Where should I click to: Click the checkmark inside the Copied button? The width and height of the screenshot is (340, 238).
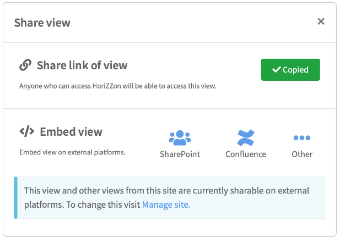point(277,69)
